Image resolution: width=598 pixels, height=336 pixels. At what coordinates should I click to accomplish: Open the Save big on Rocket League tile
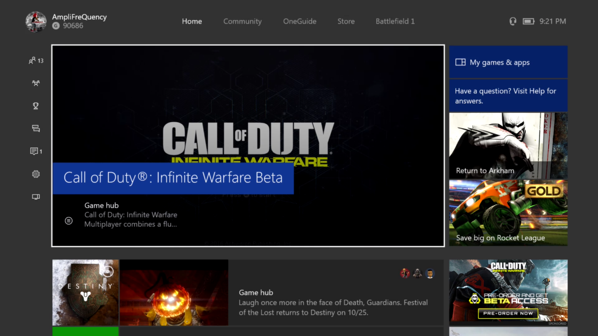(x=508, y=213)
